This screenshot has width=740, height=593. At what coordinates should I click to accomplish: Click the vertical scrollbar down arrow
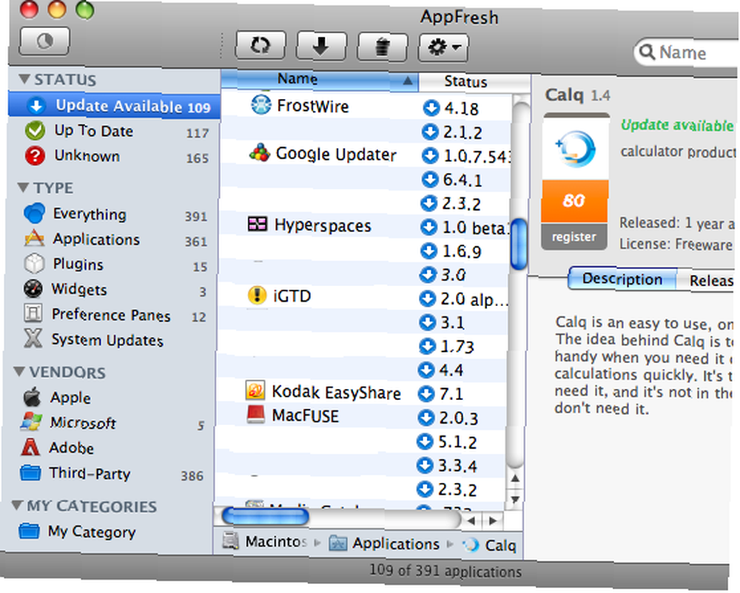[x=515, y=499]
